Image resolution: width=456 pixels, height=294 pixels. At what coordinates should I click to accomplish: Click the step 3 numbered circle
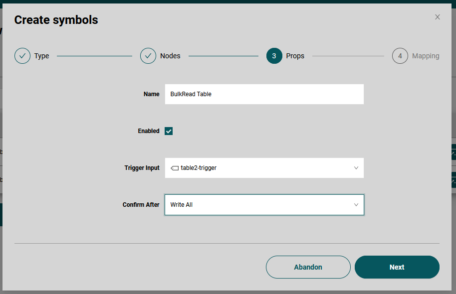click(274, 56)
